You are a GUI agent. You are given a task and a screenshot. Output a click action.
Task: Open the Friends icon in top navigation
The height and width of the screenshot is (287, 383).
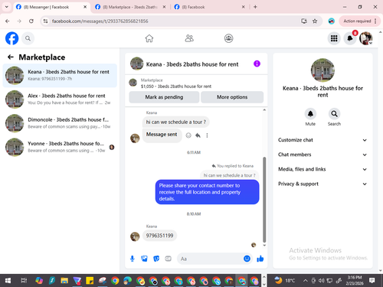tap(189, 38)
